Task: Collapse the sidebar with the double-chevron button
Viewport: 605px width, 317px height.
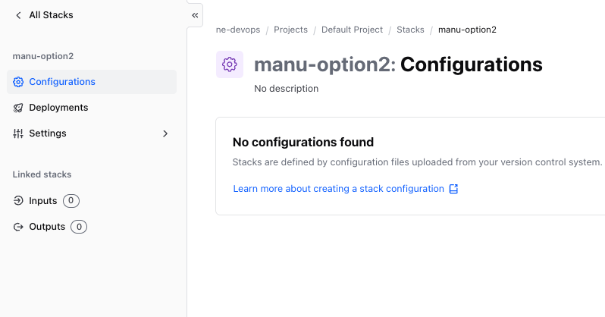Action: [x=195, y=15]
